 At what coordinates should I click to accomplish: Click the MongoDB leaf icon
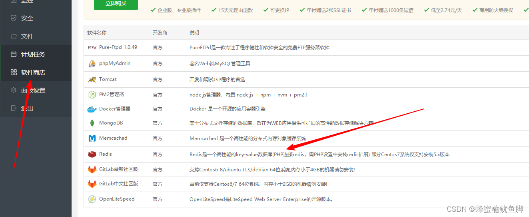[x=92, y=123]
